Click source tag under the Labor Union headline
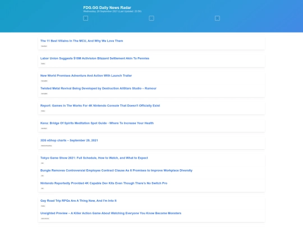This screenshot has width=303, height=227. pyautogui.click(x=43, y=64)
